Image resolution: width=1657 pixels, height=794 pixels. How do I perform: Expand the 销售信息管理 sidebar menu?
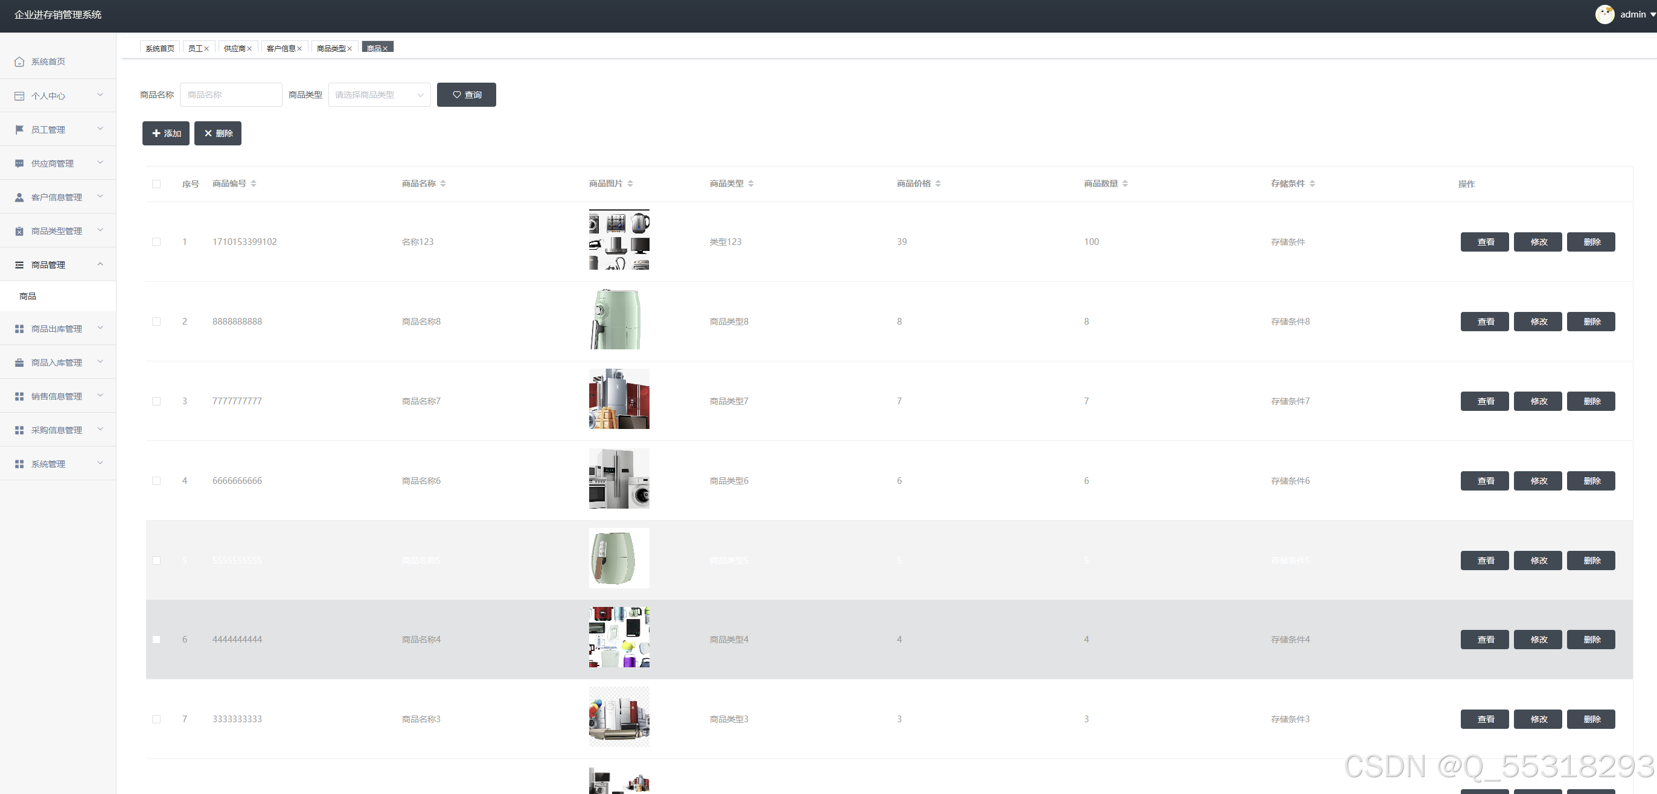[x=58, y=396]
